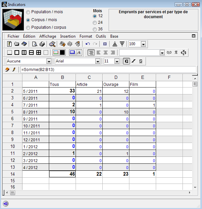Select Corpus / mois radio button
Image resolution: width=202 pixels, height=209 pixels.
click(x=28, y=20)
